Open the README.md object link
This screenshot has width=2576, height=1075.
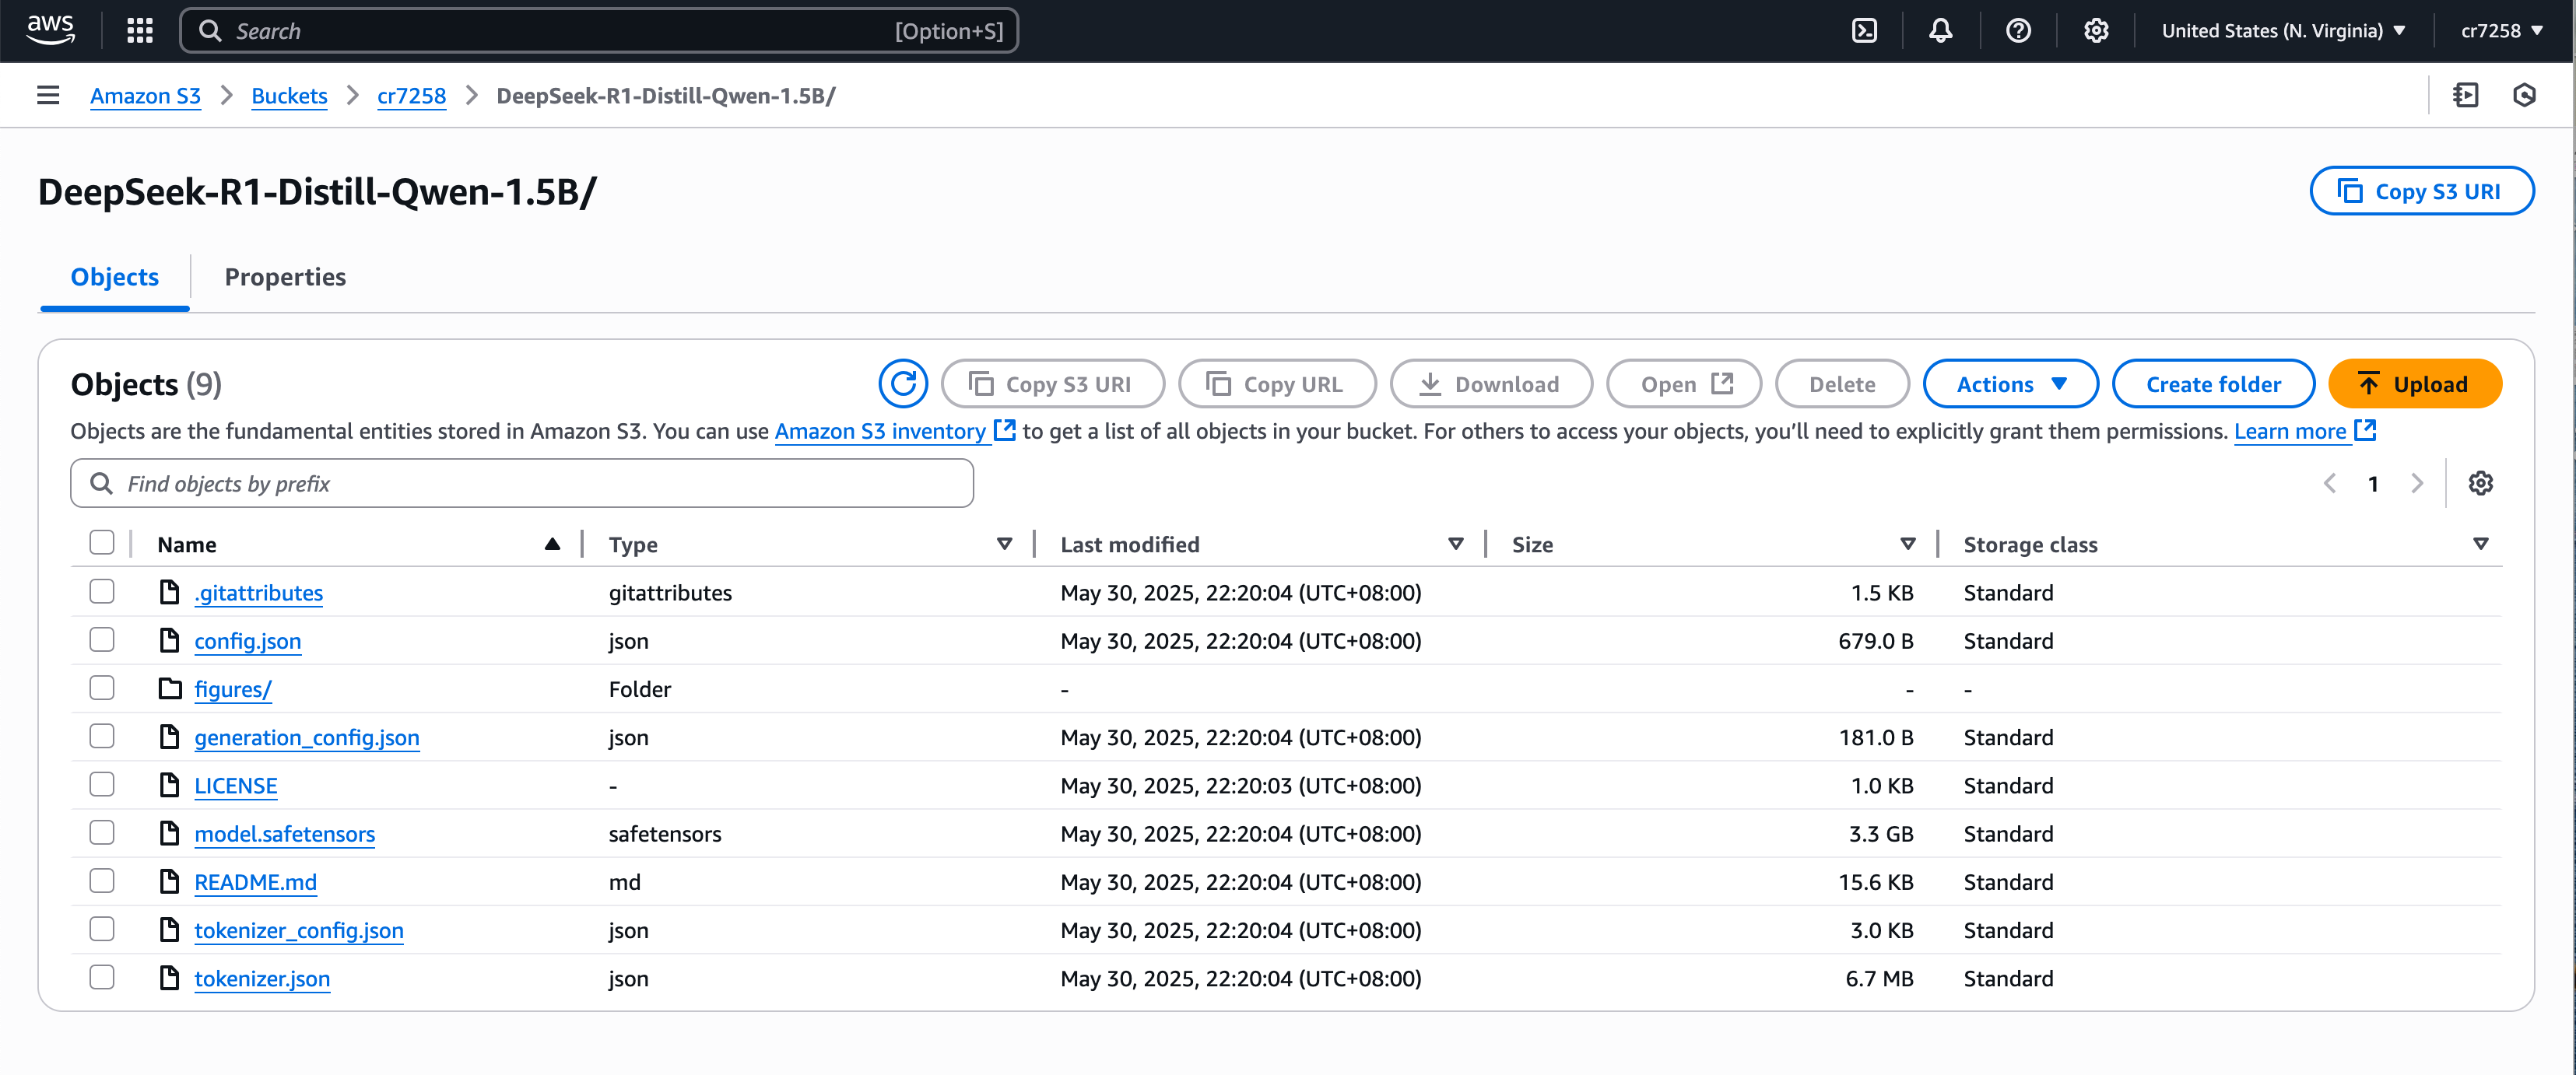[x=255, y=881]
